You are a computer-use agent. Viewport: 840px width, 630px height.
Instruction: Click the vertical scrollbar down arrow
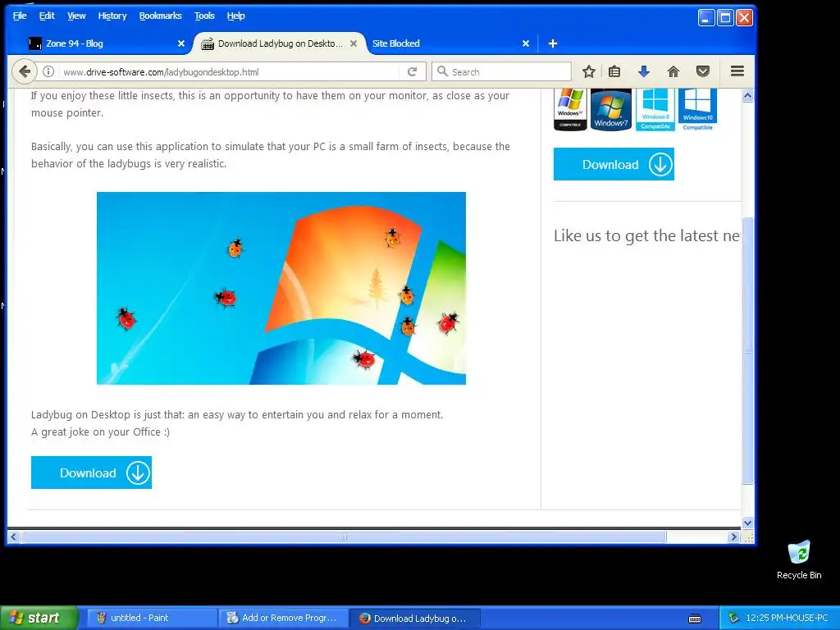(747, 523)
